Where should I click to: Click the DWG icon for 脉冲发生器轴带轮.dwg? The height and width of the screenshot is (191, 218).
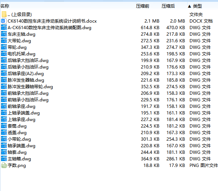(4, 87)
